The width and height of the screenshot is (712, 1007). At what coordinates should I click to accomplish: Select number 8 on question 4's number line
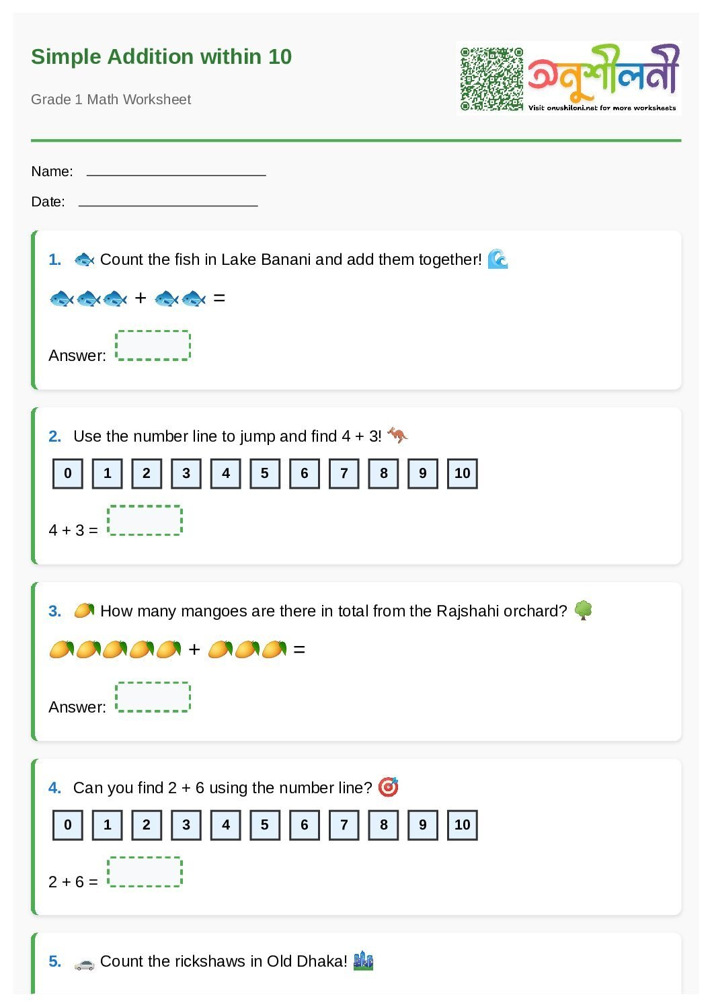click(x=383, y=825)
